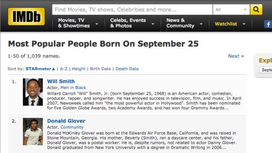Open the News & Community menu
This screenshot has width=272, height=153.
pyautogui.click(x=185, y=23)
